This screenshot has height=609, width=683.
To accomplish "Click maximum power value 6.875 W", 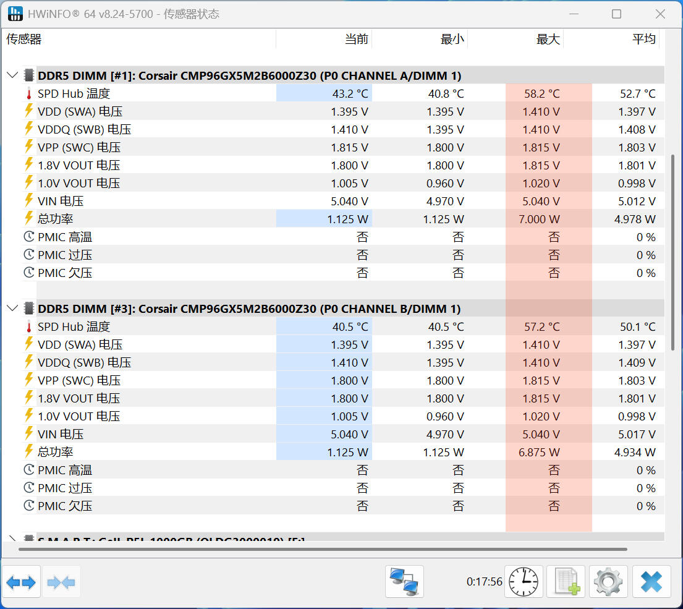I will tap(539, 452).
